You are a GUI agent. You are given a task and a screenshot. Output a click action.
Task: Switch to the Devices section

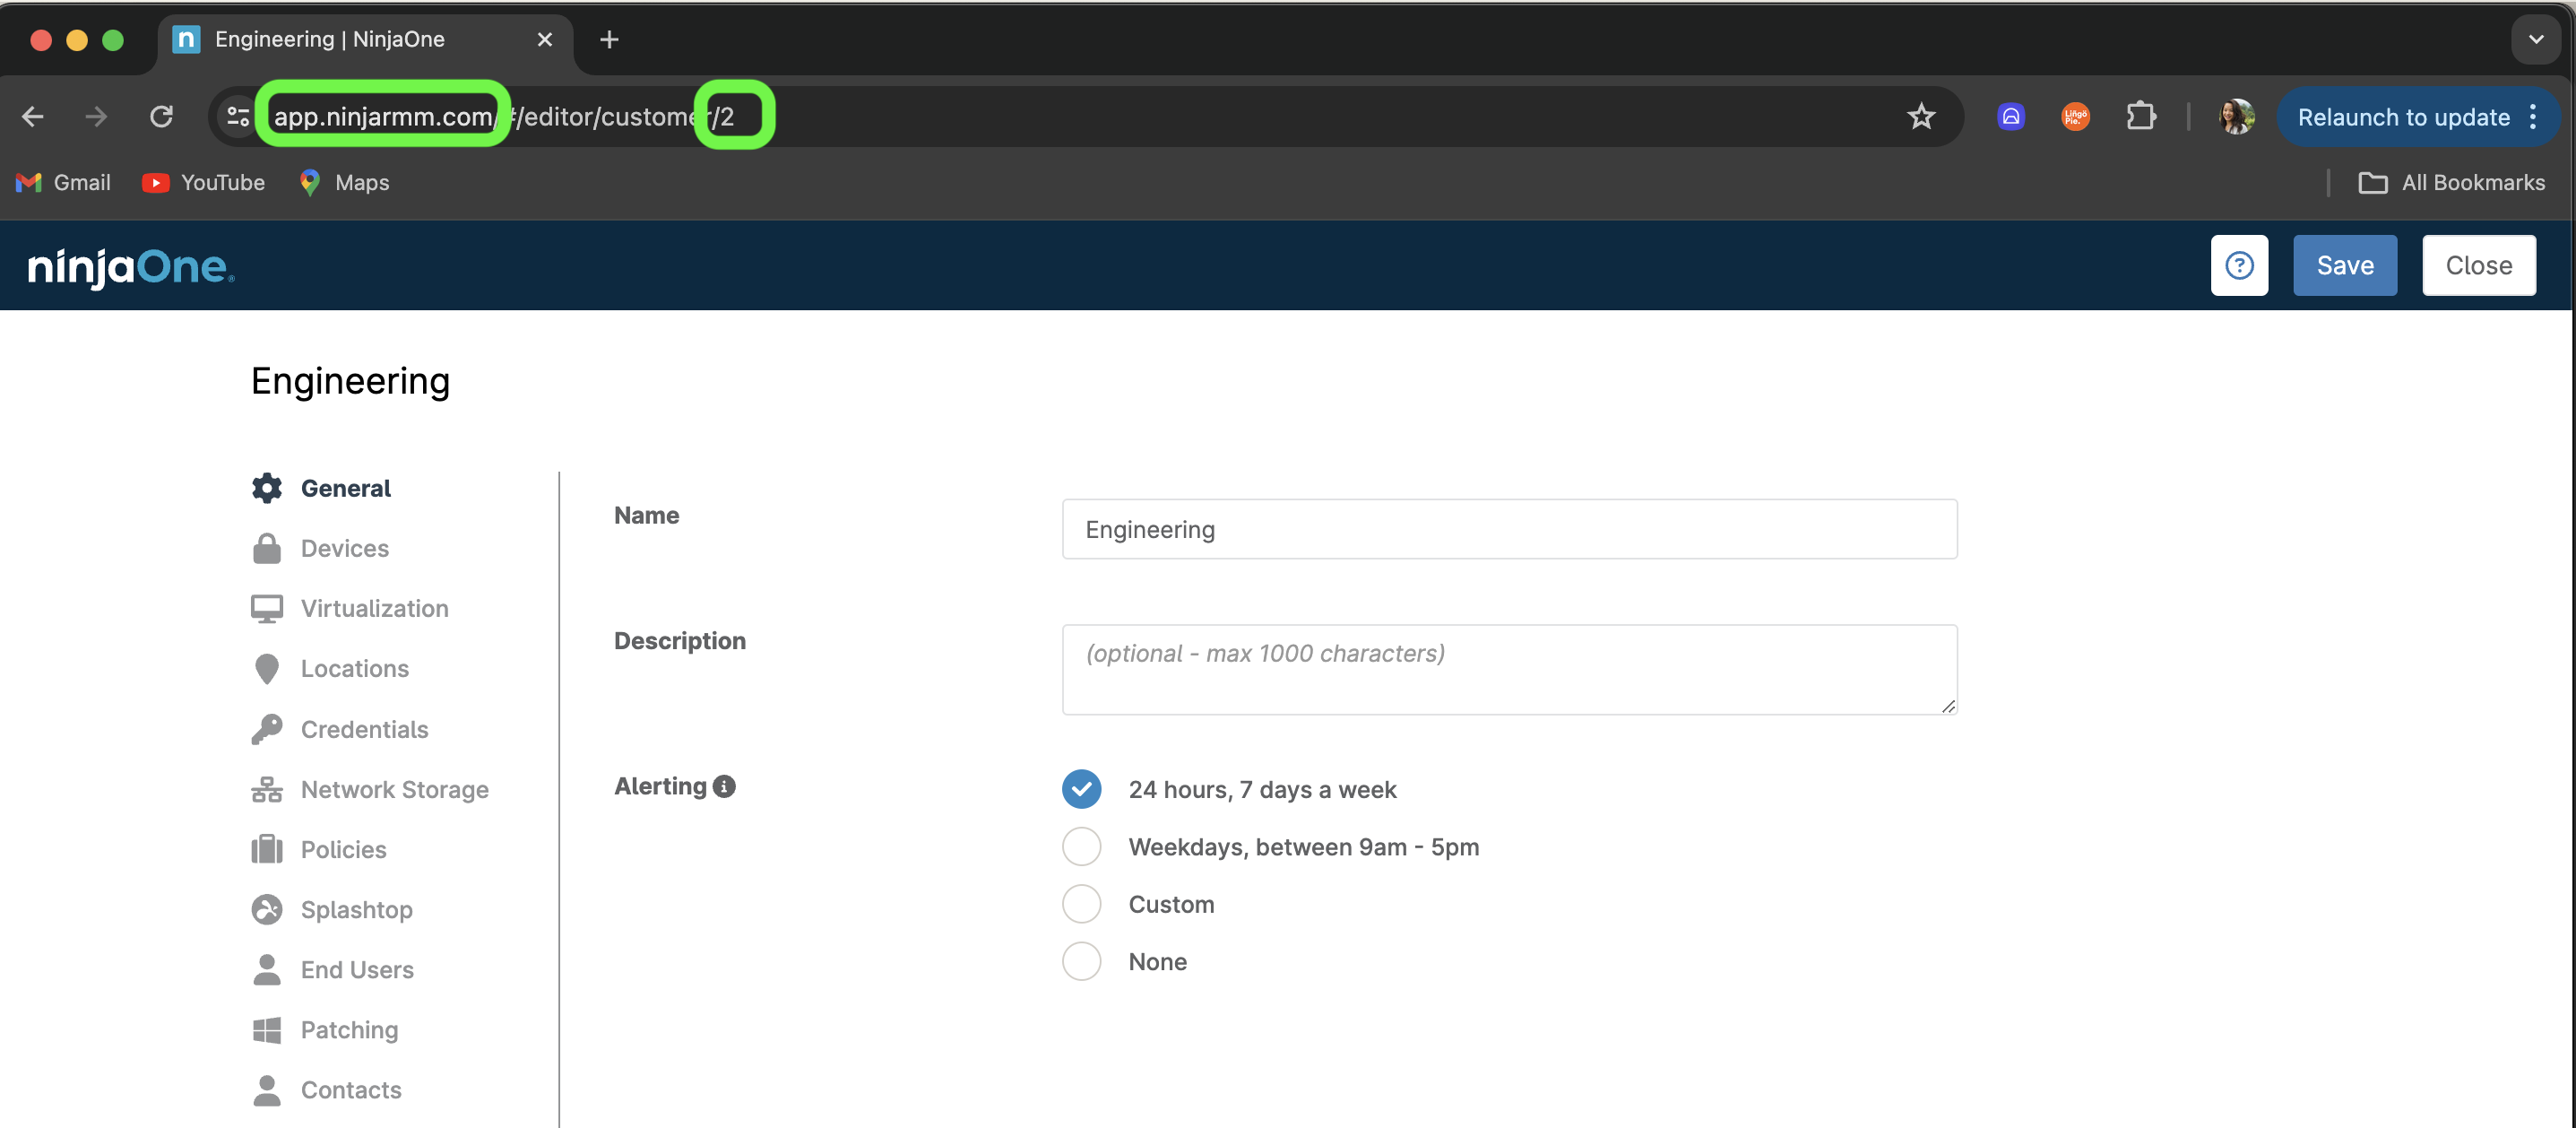pyautogui.click(x=344, y=549)
